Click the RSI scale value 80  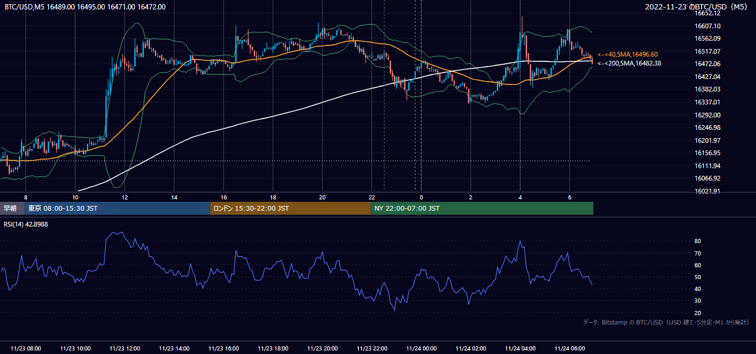click(x=697, y=241)
